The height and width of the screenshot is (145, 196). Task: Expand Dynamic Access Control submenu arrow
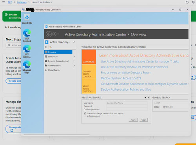coord(74,61)
